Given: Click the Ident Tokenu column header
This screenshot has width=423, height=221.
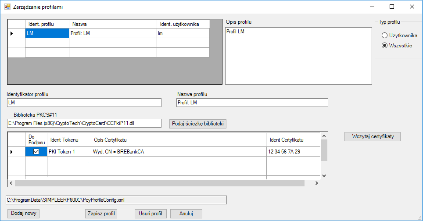Looking at the screenshot, I should tap(69, 139).
